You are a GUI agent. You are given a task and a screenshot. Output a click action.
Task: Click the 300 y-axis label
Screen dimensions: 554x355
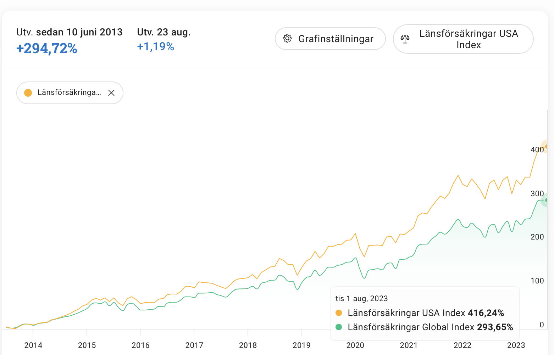[537, 193]
